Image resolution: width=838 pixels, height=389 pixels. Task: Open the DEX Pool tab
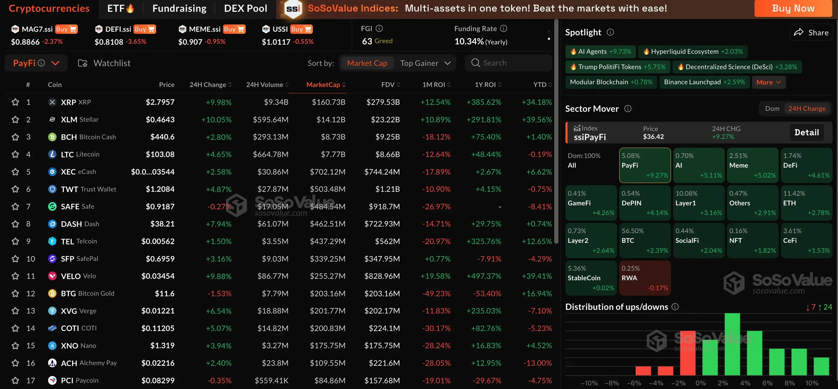click(x=246, y=8)
